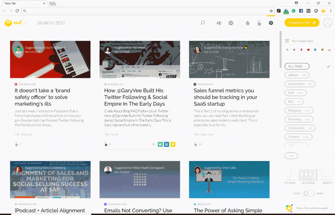
Task: Click the Zest logo
Action: (x=13, y=23)
